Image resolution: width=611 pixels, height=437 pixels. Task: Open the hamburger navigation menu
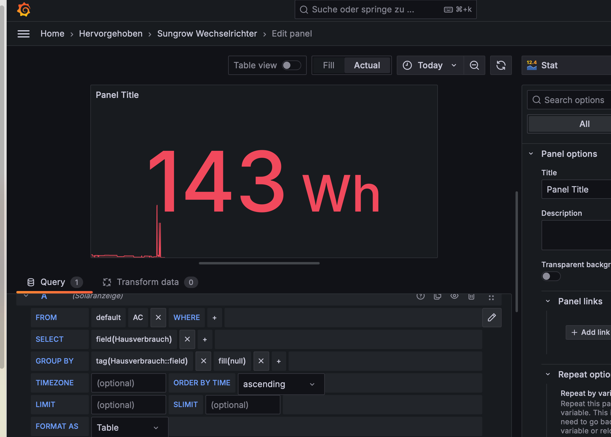(24, 34)
